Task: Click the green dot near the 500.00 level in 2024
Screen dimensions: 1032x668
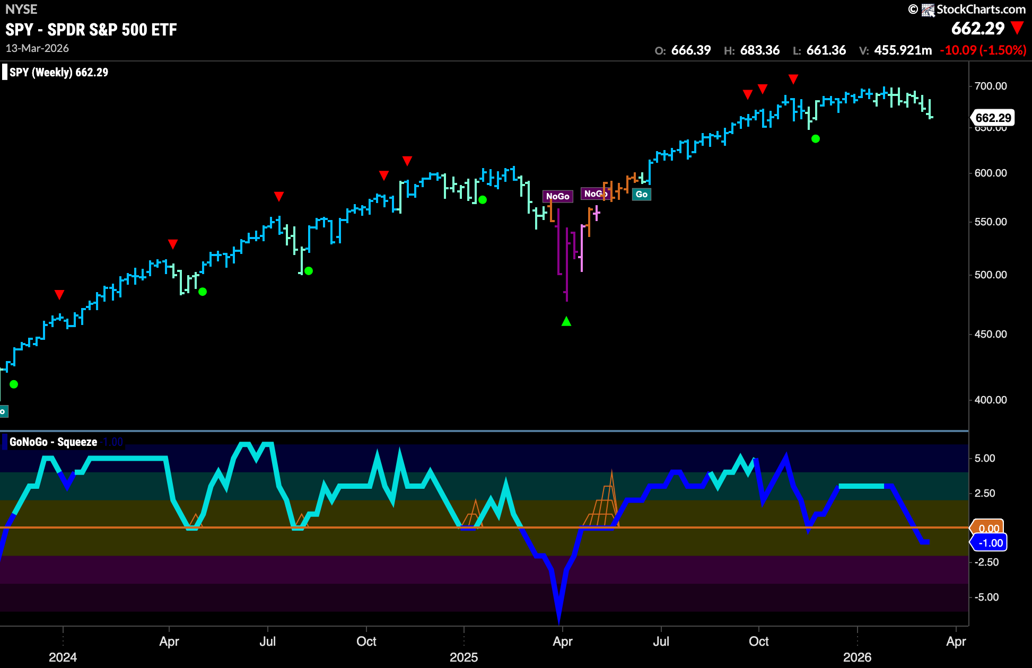Action: coord(309,271)
